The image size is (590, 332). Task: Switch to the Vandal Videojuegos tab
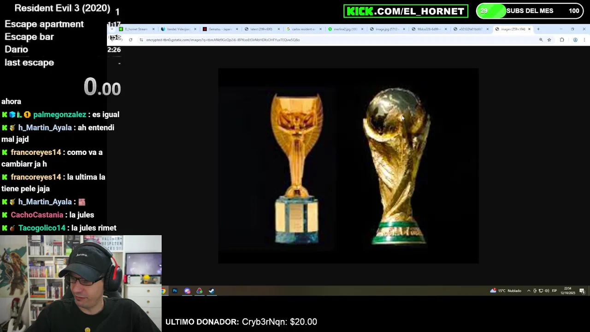(x=177, y=29)
